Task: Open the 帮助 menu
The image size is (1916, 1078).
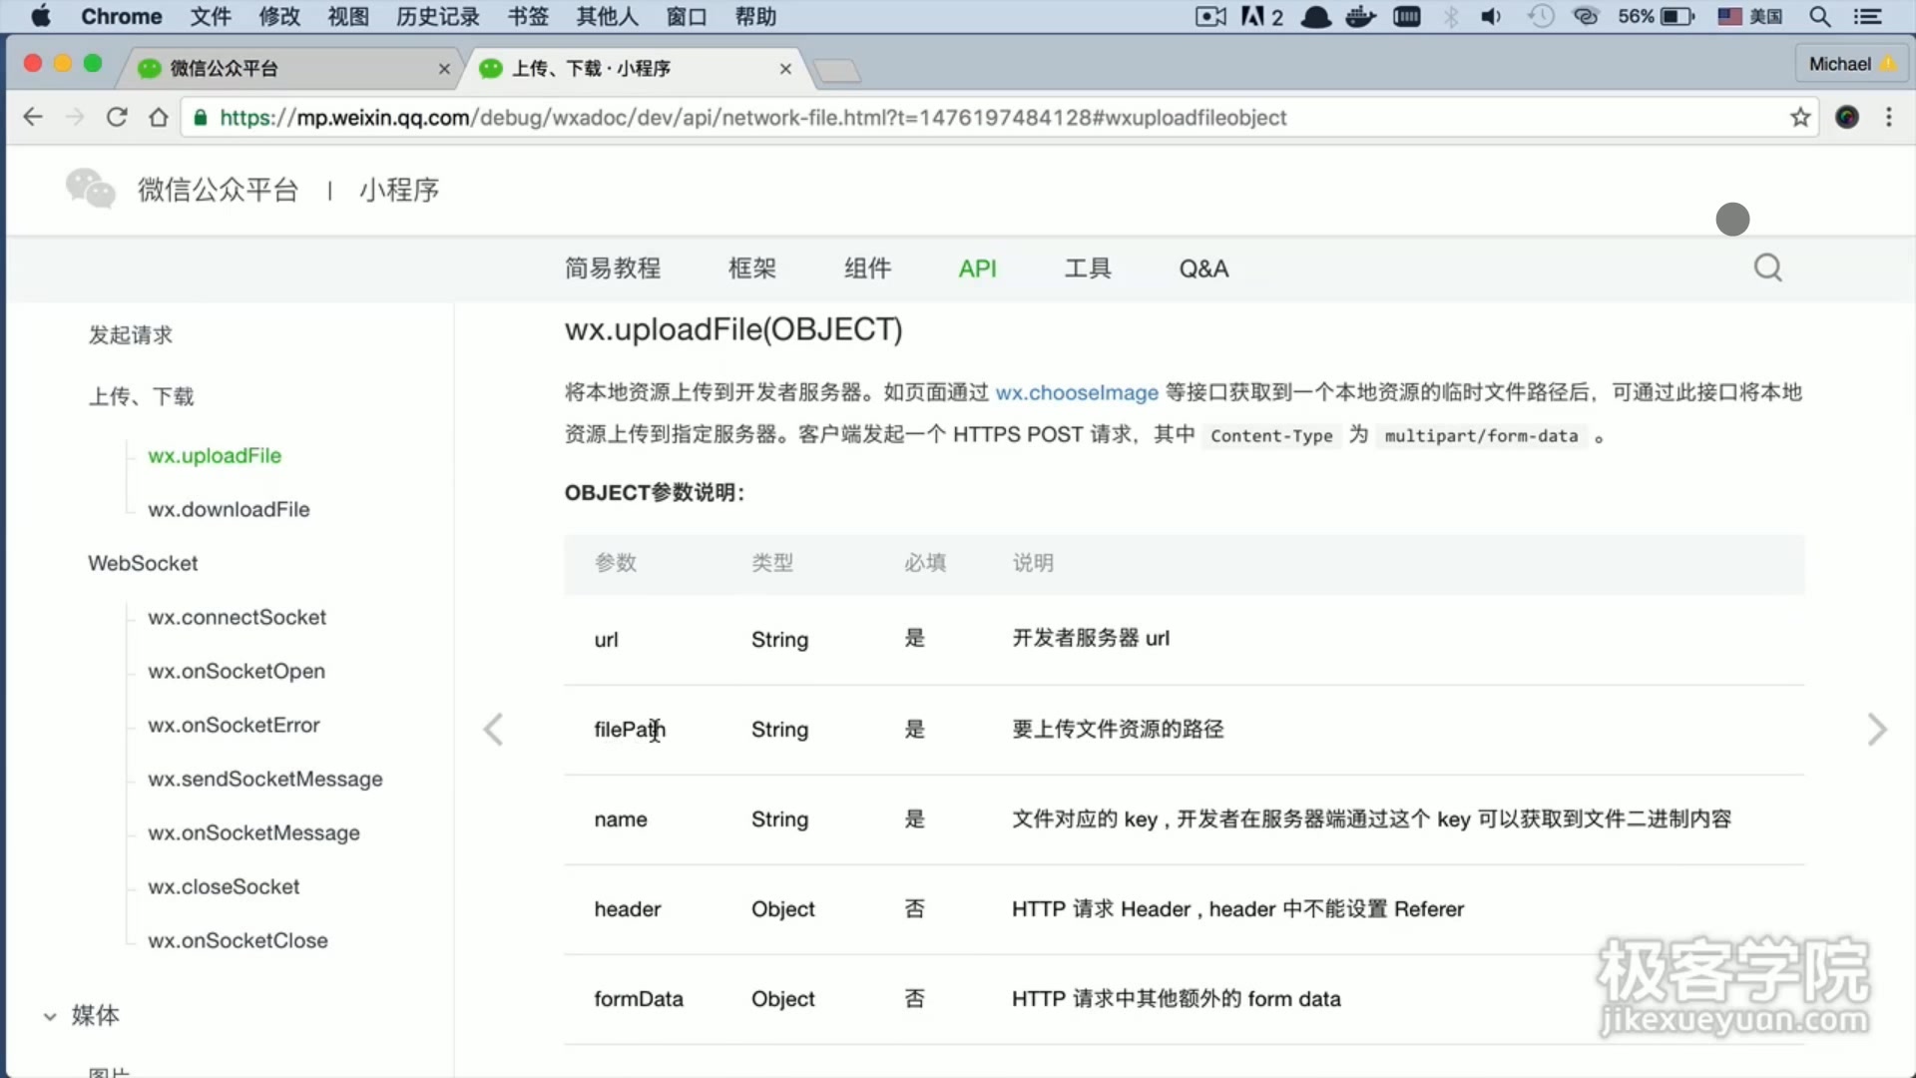Action: click(x=755, y=16)
